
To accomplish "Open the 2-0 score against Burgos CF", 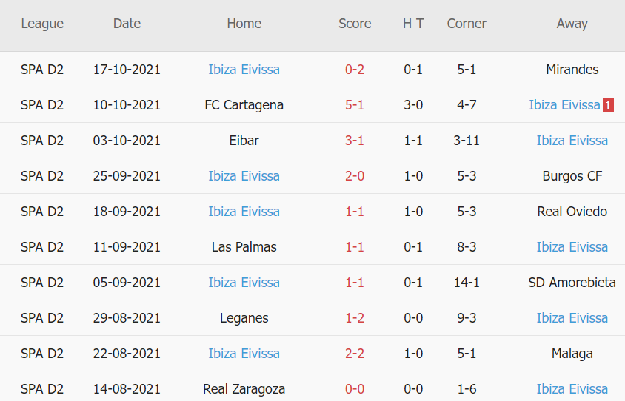I will coord(355,176).
